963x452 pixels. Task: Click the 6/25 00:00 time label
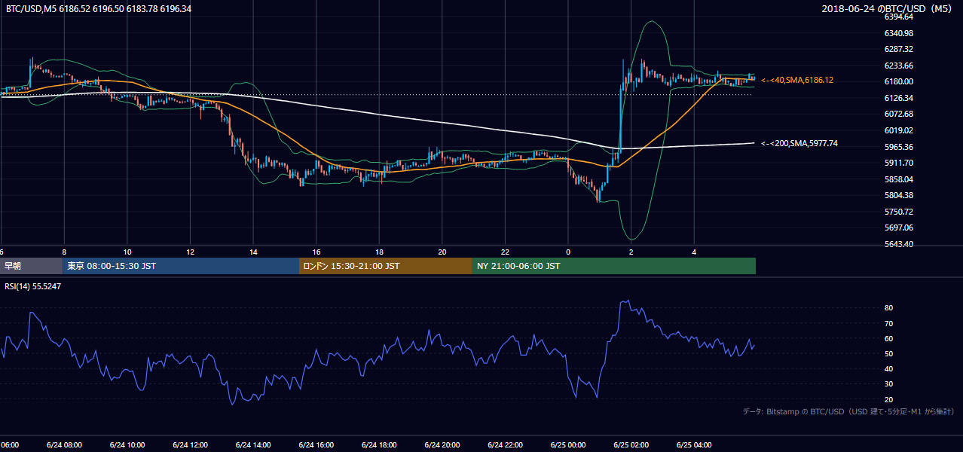[567, 445]
